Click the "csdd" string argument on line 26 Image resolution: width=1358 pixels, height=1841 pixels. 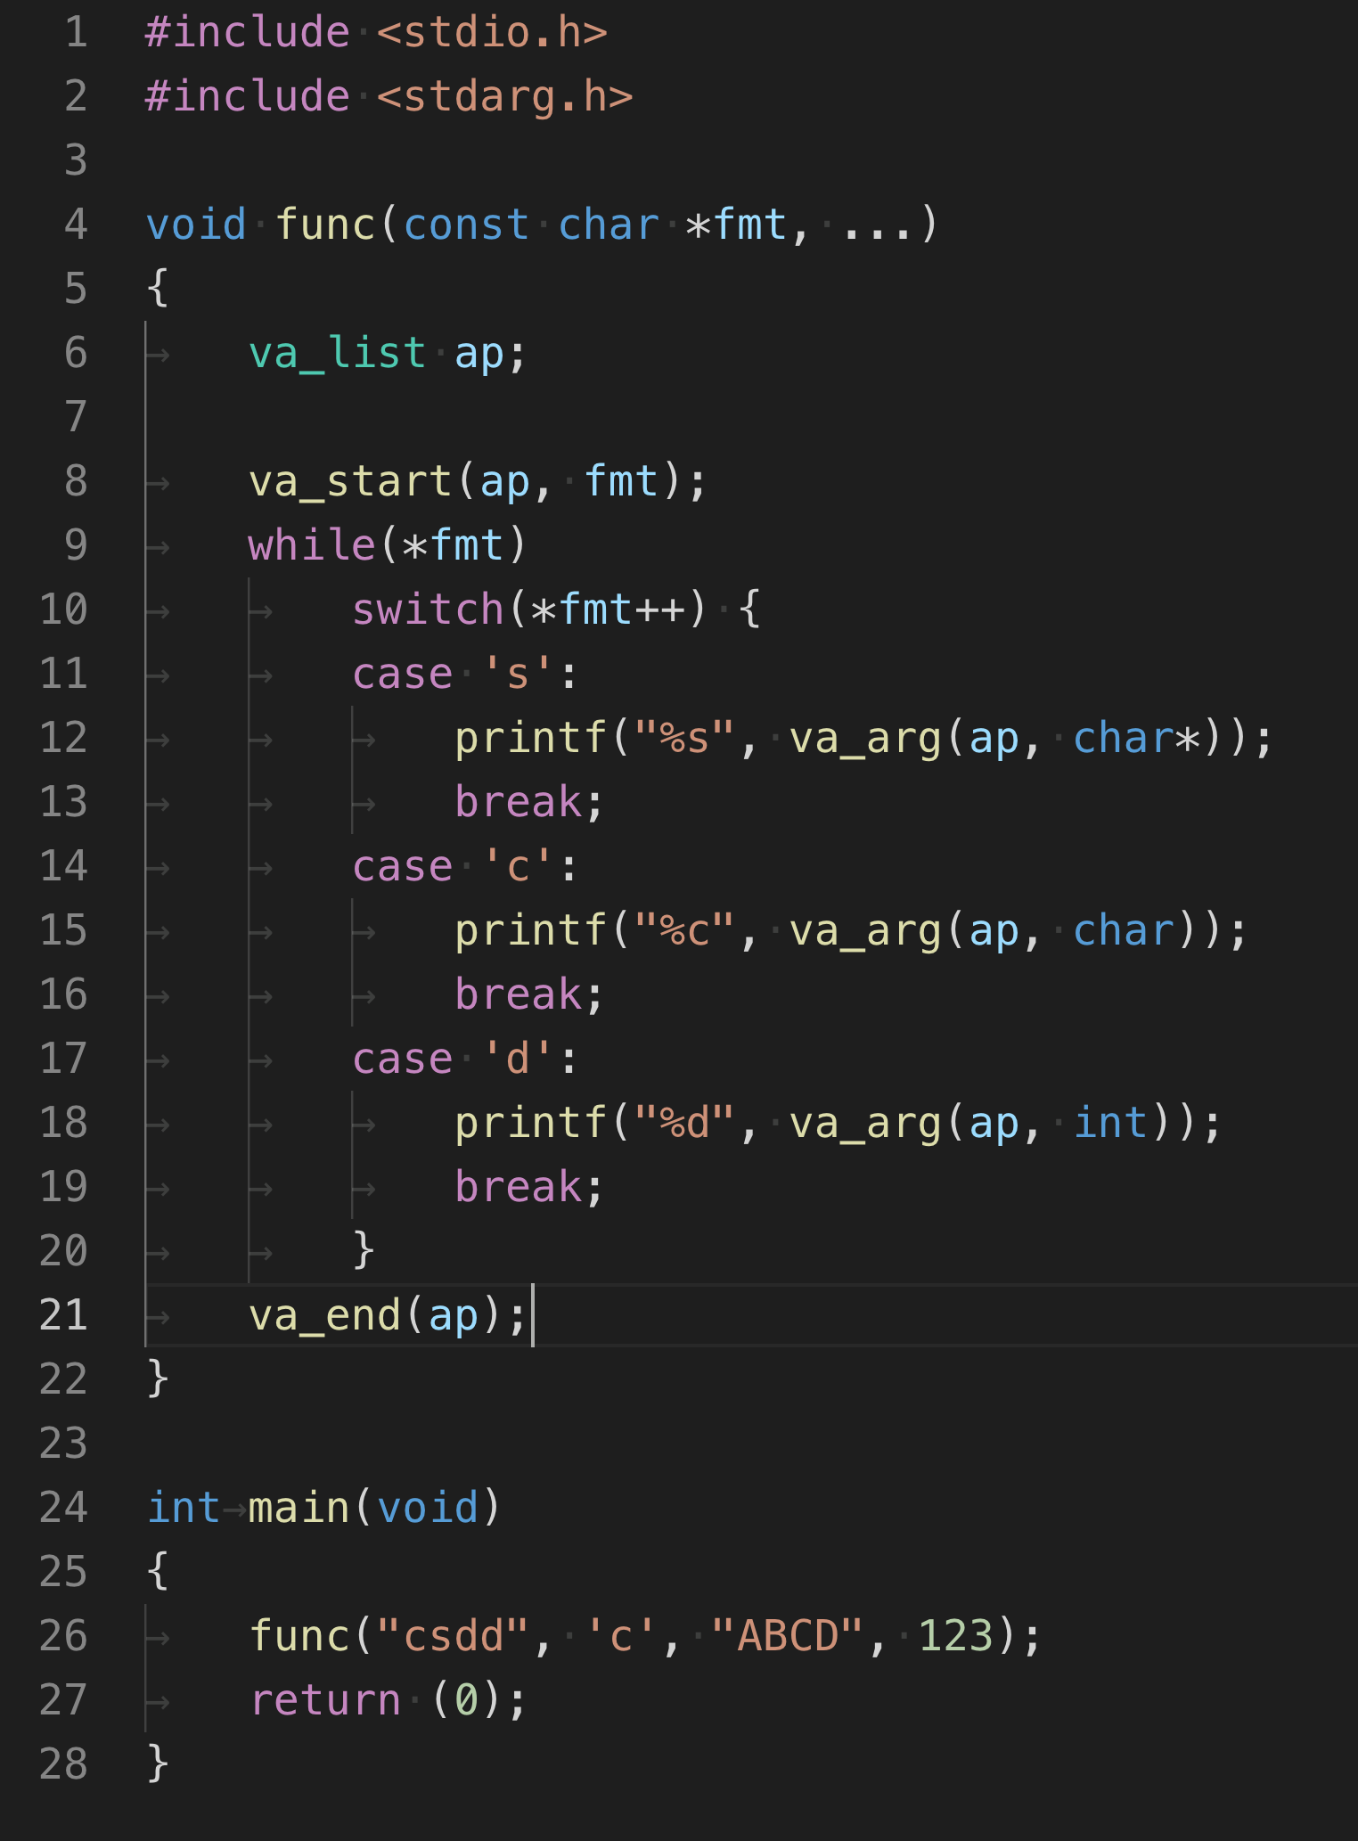pos(454,1637)
